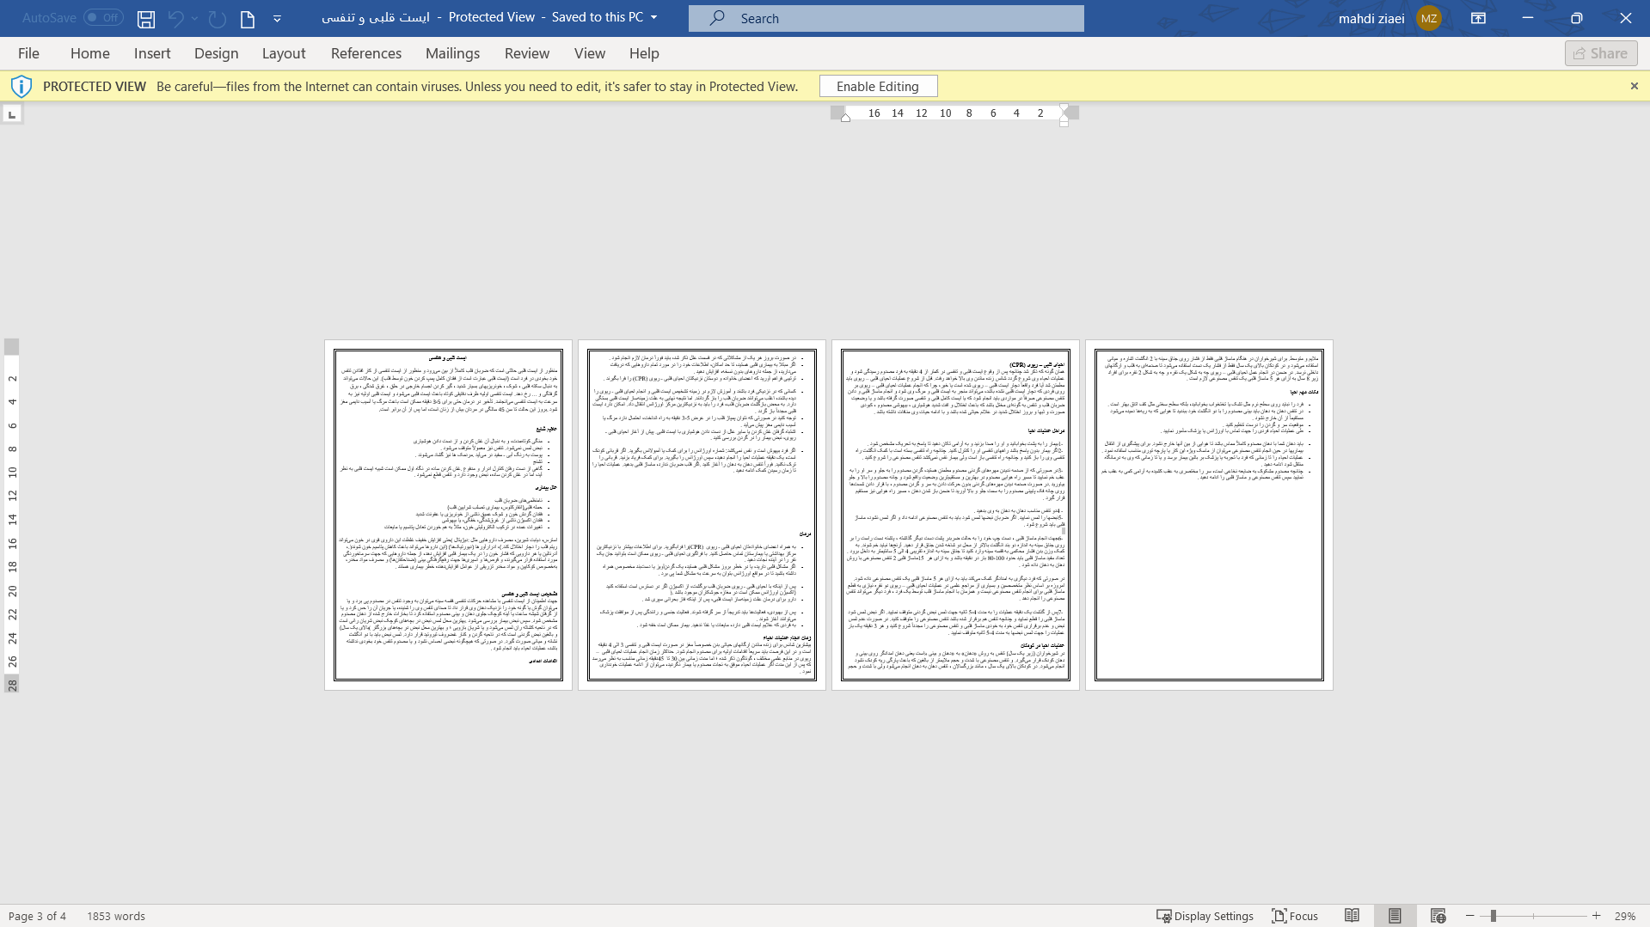Screen dimensions: 1650x927
Task: Open the File tab
Action: pos(28,53)
